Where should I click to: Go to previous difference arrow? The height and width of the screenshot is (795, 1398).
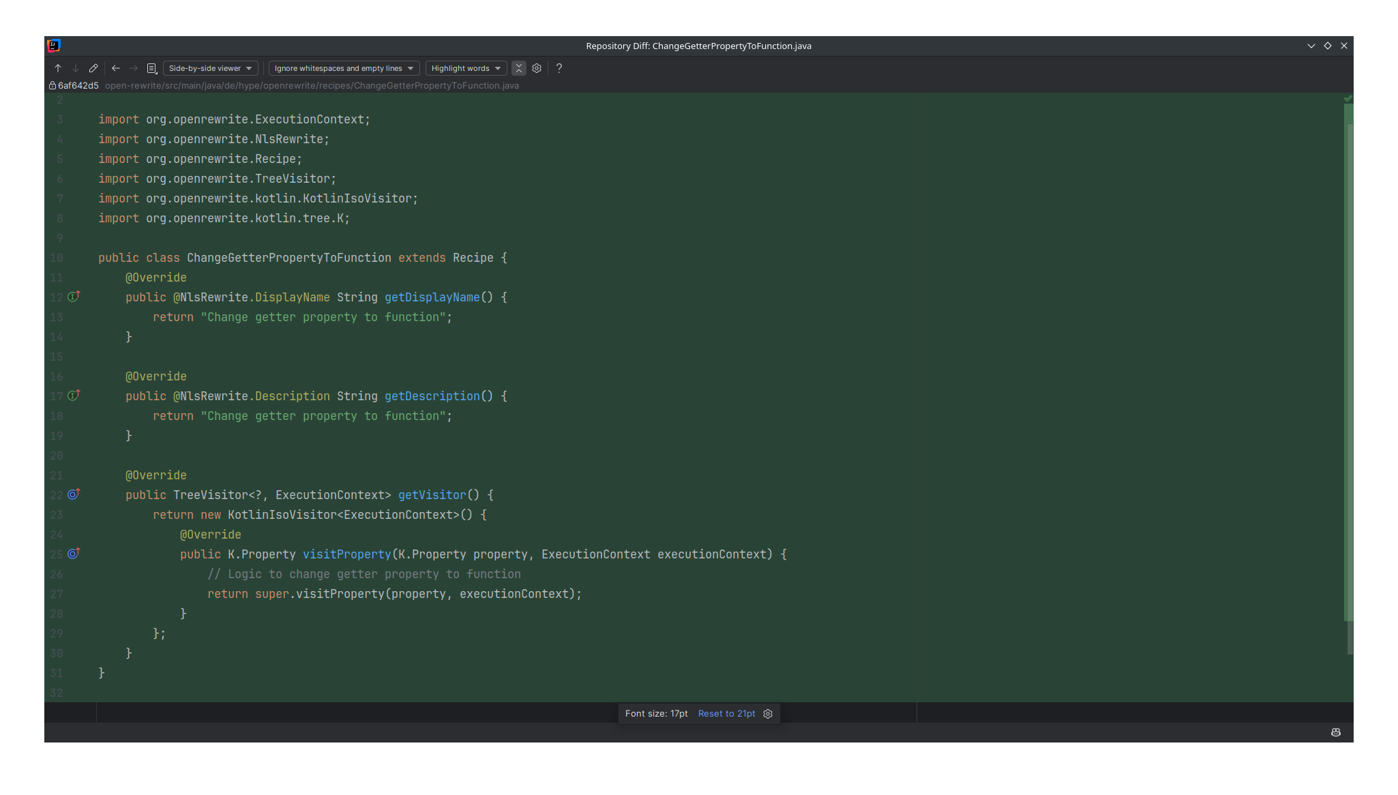coord(58,68)
